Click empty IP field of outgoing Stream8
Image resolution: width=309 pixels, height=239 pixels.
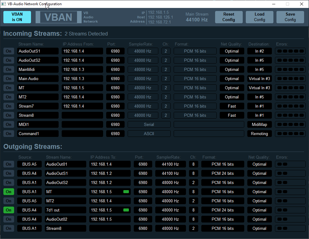click(x=110, y=228)
